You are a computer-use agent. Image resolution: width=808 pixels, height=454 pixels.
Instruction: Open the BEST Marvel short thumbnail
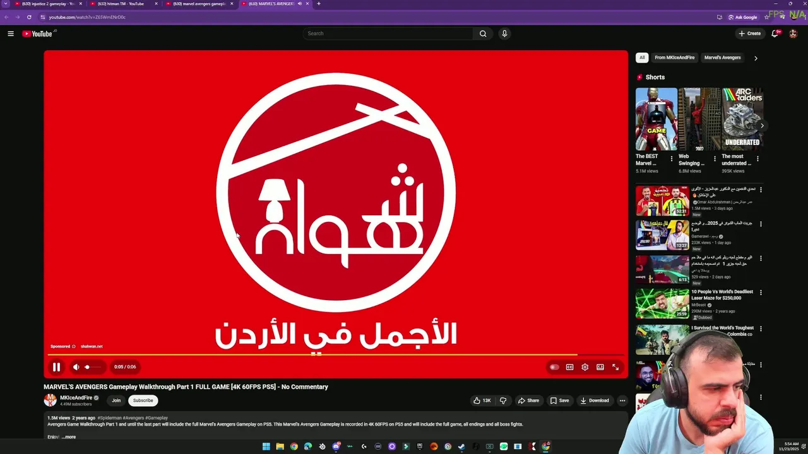coord(656,119)
